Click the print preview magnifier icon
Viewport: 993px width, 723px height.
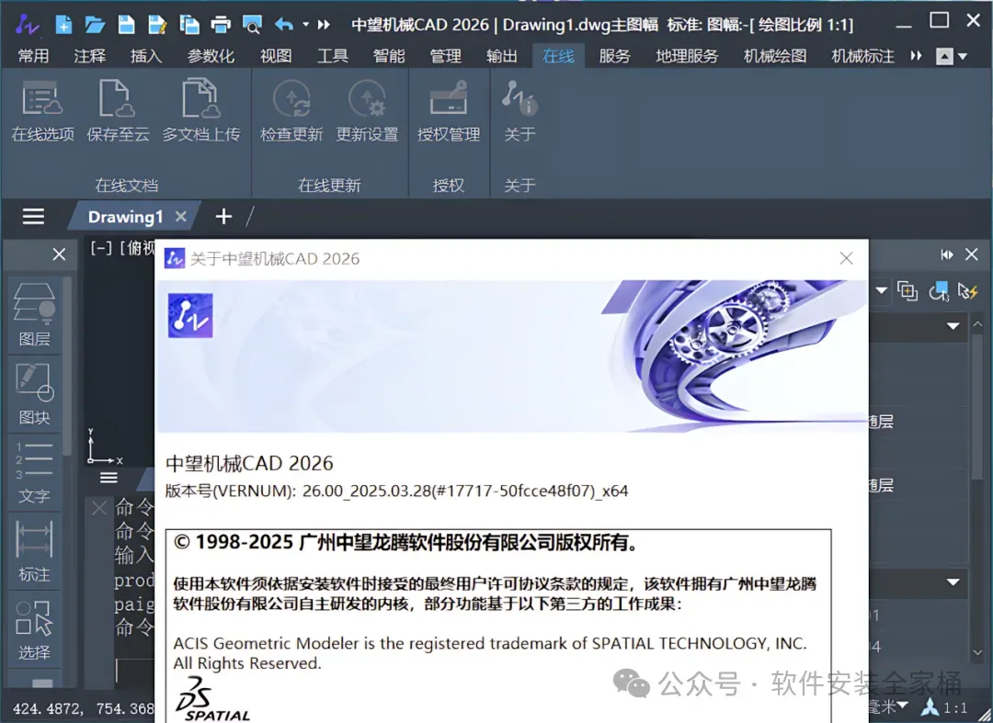(252, 25)
